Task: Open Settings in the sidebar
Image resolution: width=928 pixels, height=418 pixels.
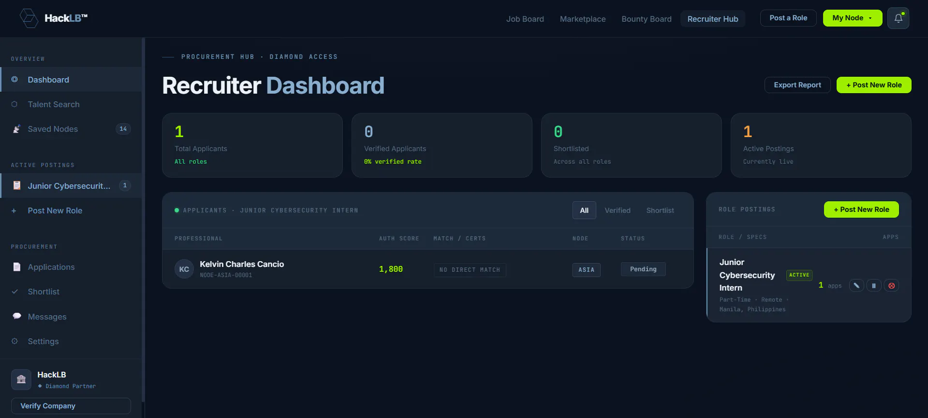Action: coord(71,341)
